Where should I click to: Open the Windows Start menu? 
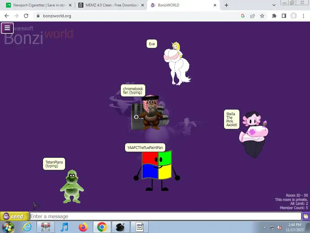pos(8,227)
